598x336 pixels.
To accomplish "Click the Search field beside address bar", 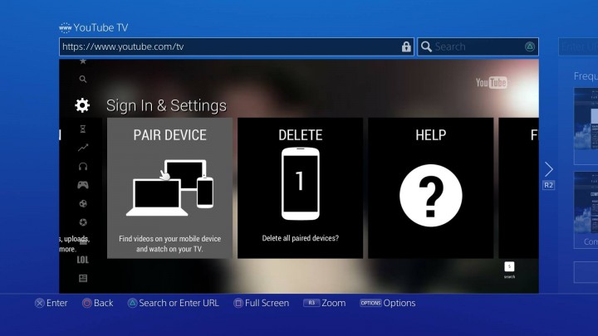I will click(x=477, y=47).
